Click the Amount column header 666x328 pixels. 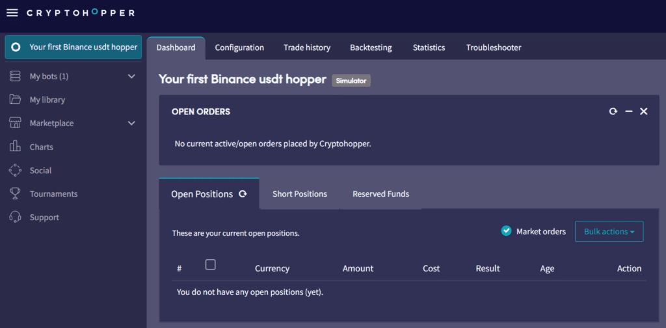pyautogui.click(x=358, y=269)
